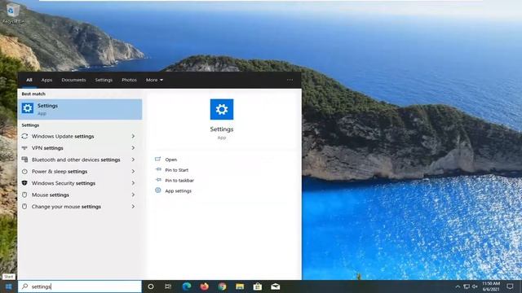The image size is (522, 293).
Task: Choose Pin to taskbar for Settings
Action: click(x=179, y=181)
